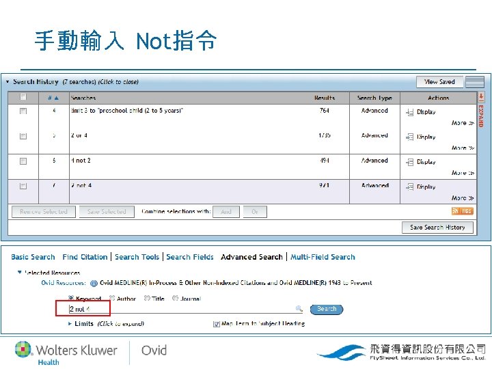The height and width of the screenshot is (369, 492).
Task: Click the Save Search History button
Action: pyautogui.click(x=437, y=227)
